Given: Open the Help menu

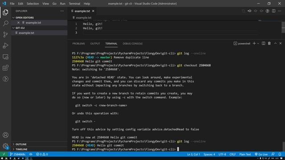Looking at the screenshot, I should [87, 4].
